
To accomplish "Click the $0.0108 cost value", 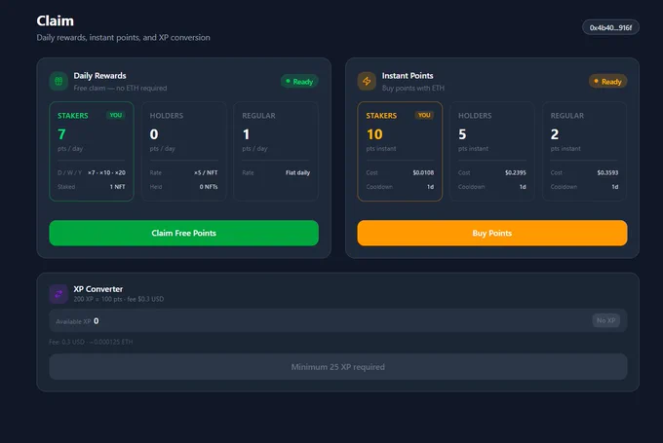I will click(x=423, y=172).
